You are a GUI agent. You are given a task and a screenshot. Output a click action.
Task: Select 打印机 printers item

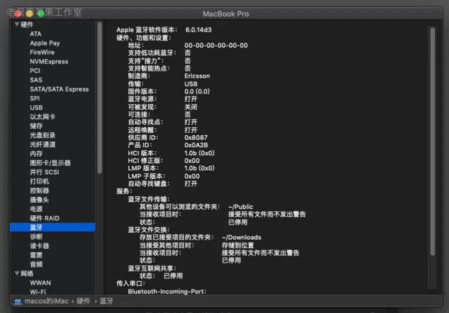39,181
